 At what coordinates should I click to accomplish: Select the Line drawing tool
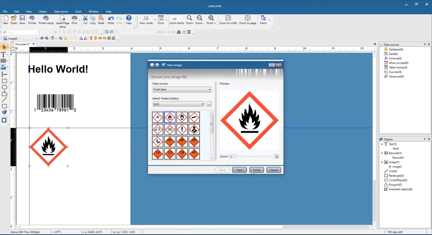pos(4,99)
